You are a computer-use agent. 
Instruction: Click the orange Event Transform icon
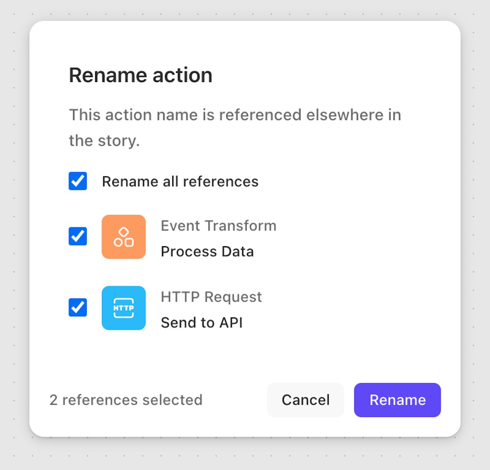124,237
